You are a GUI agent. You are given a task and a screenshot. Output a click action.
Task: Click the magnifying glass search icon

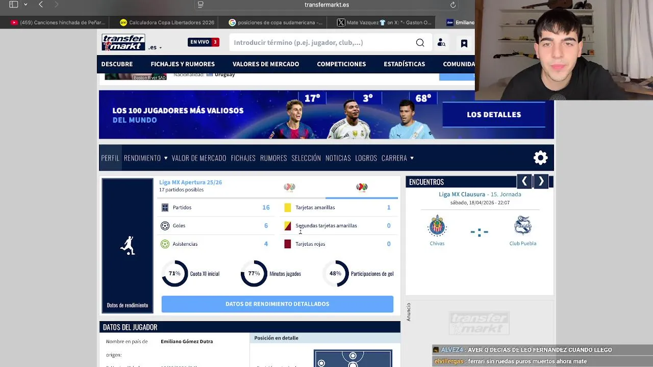420,42
